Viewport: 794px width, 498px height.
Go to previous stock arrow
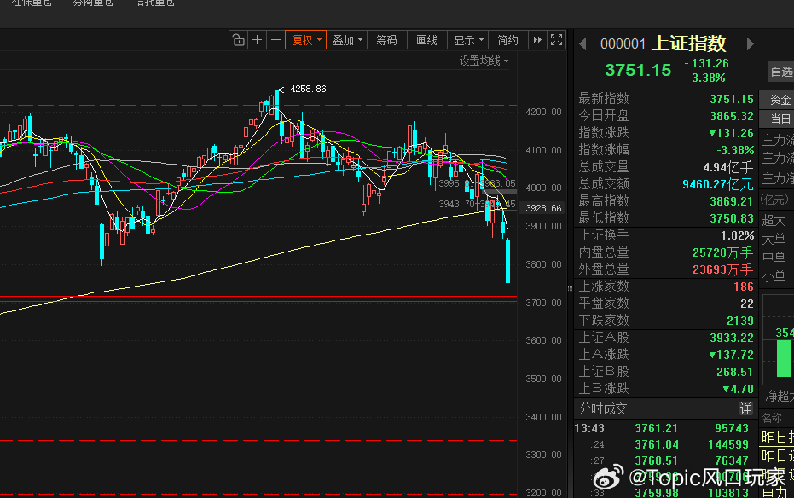click(582, 44)
